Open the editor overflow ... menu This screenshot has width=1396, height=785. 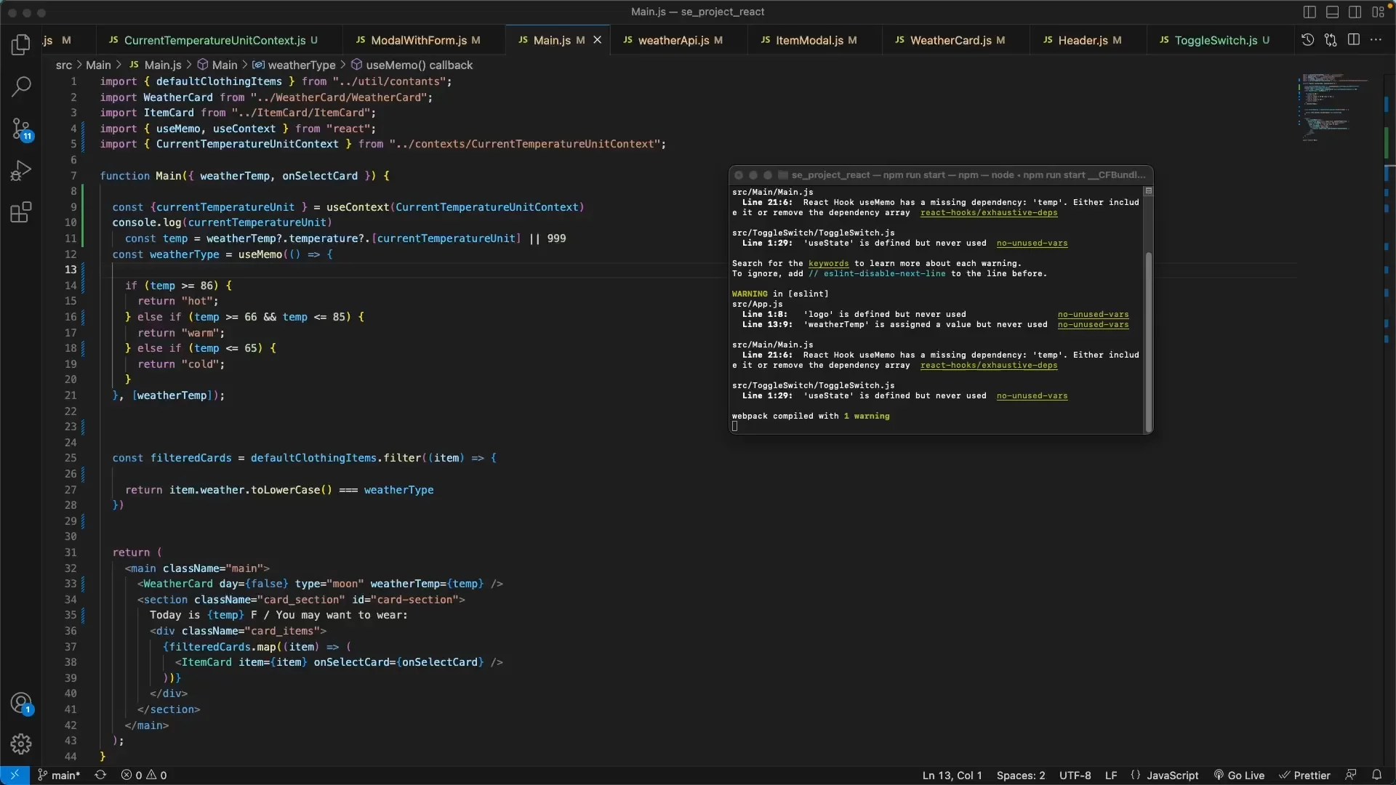pyautogui.click(x=1377, y=40)
